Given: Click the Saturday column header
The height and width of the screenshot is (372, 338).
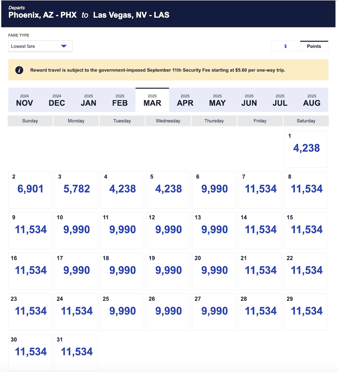Looking at the screenshot, I should coord(306,121).
